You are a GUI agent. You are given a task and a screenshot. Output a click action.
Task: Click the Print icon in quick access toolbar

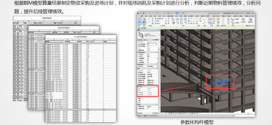pos(156,13)
